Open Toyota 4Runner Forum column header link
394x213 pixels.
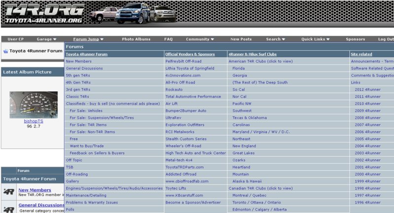(x=86, y=54)
